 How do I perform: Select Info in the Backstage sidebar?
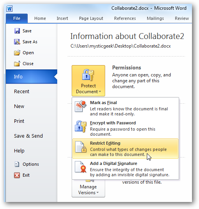pos(32,77)
